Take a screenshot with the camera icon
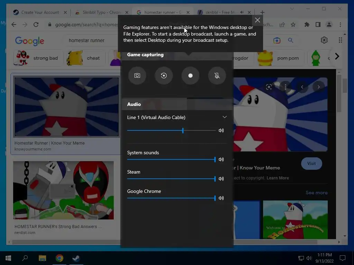Screen dimensions: 354x265 [x=137, y=76]
